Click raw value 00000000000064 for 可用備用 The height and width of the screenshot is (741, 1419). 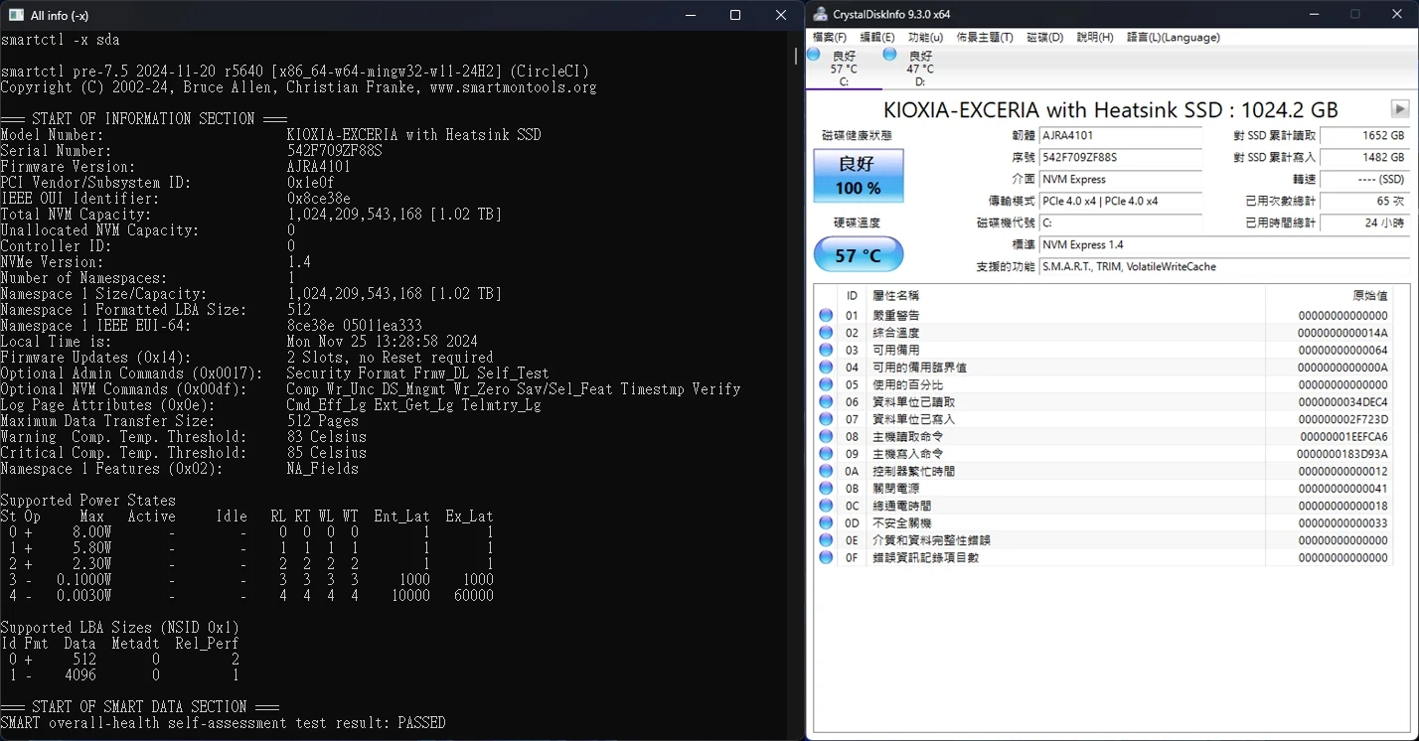1342,351
